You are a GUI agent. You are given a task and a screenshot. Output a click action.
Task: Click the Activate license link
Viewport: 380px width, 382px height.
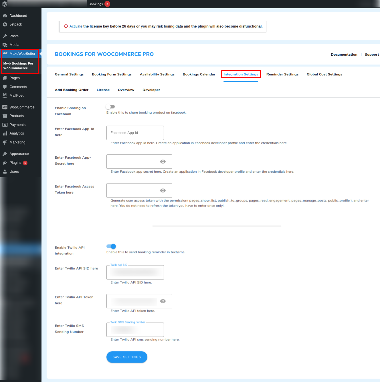(76, 26)
